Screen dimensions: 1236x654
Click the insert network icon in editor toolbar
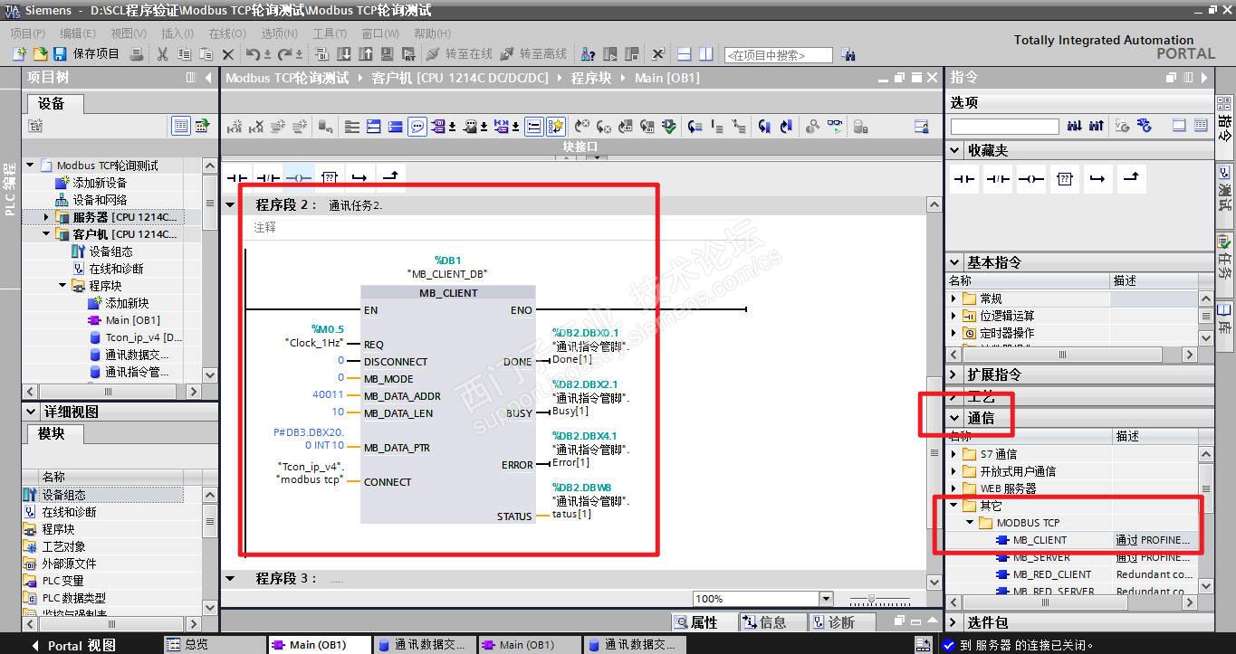pyautogui.click(x=234, y=127)
